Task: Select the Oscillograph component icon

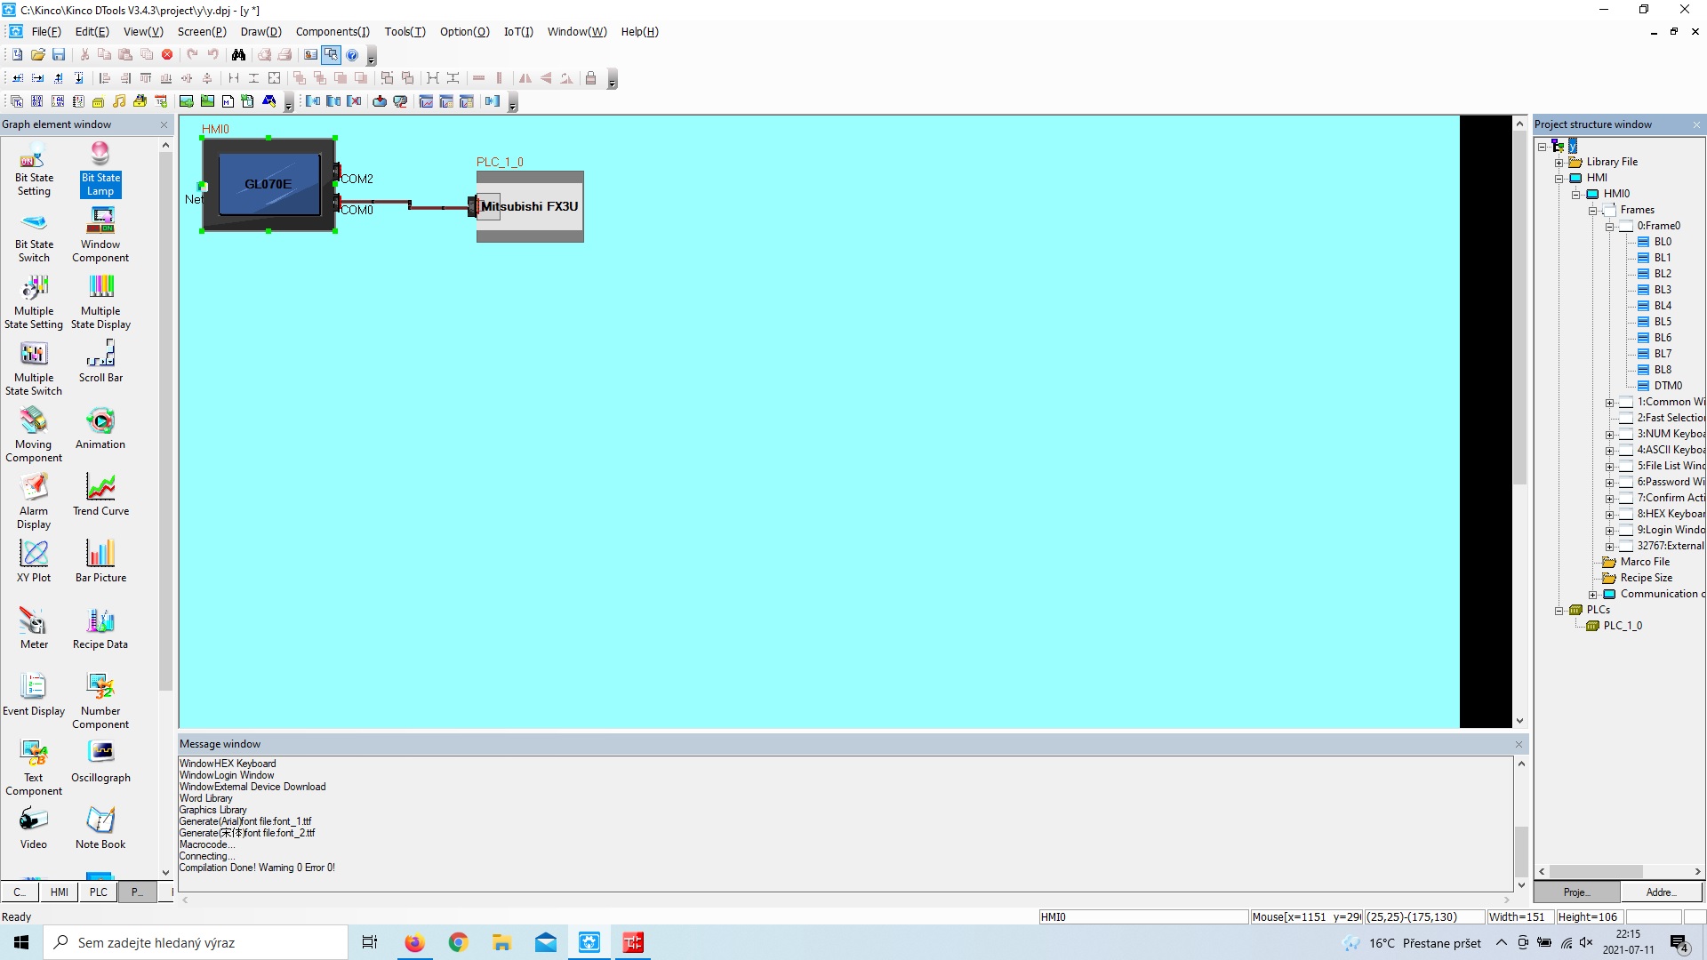Action: pyautogui.click(x=100, y=760)
